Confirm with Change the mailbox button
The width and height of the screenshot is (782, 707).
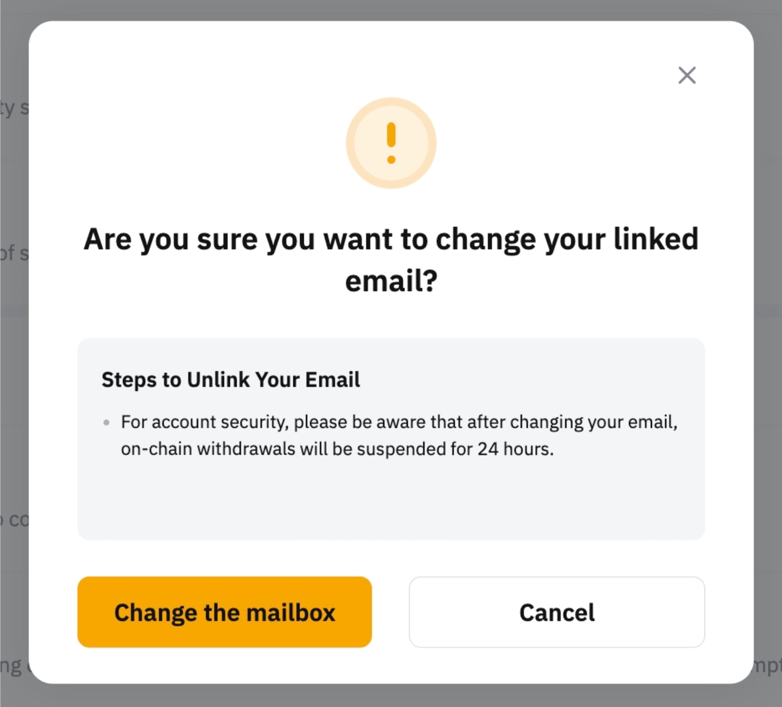tap(225, 612)
